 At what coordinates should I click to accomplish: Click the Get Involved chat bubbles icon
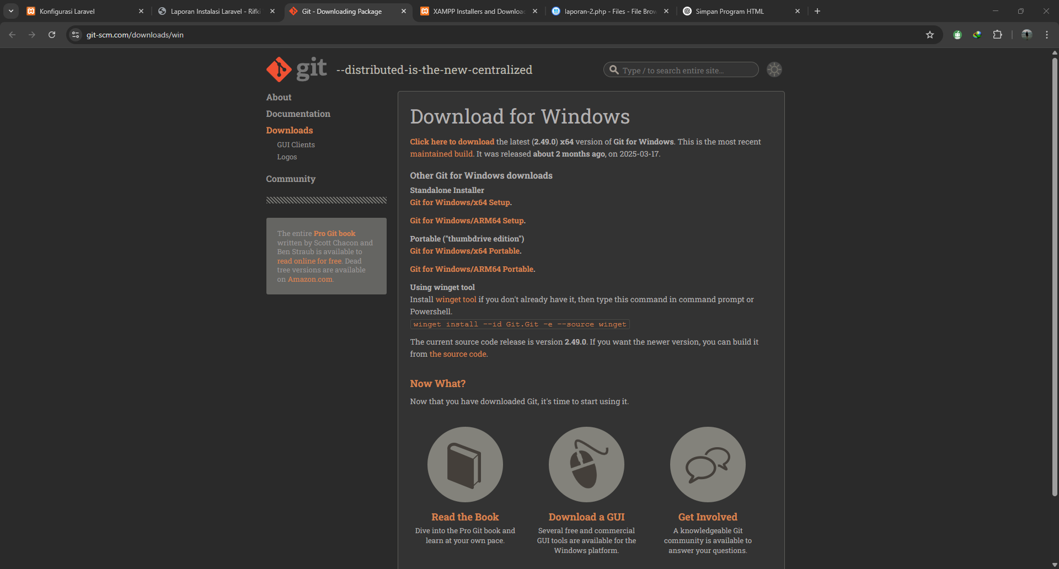[708, 464]
